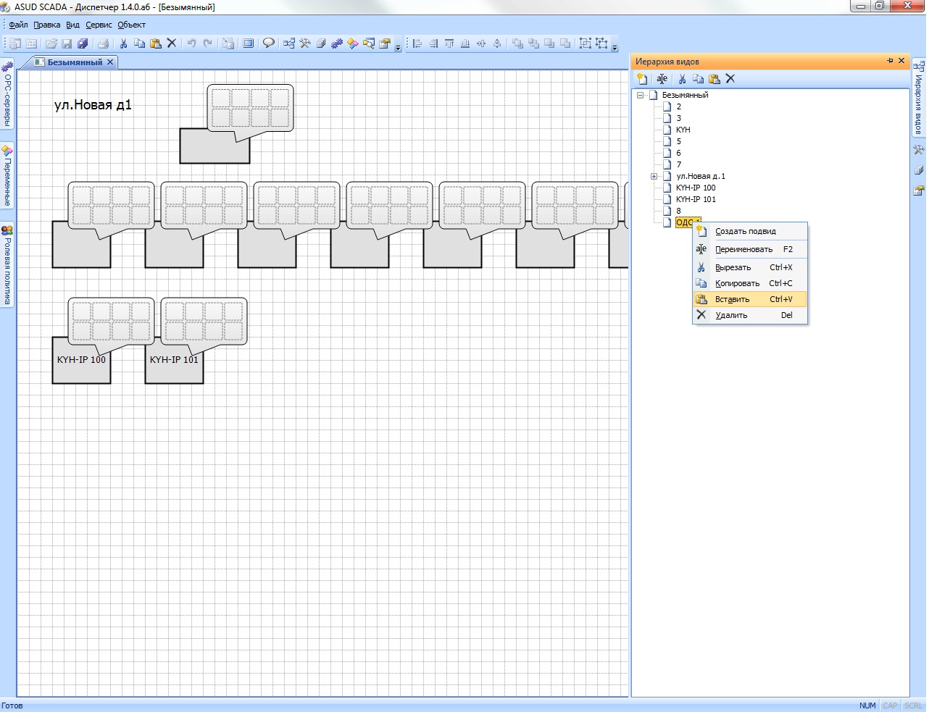Select the KYH-IP 101 item in the tree
The width and height of the screenshot is (929, 712).
(696, 199)
